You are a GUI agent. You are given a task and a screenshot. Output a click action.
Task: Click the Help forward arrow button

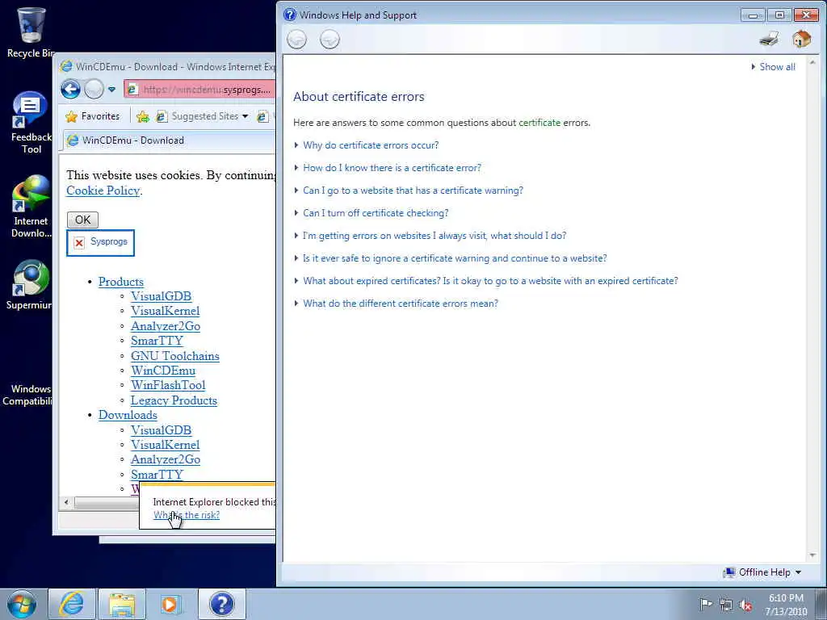[330, 40]
